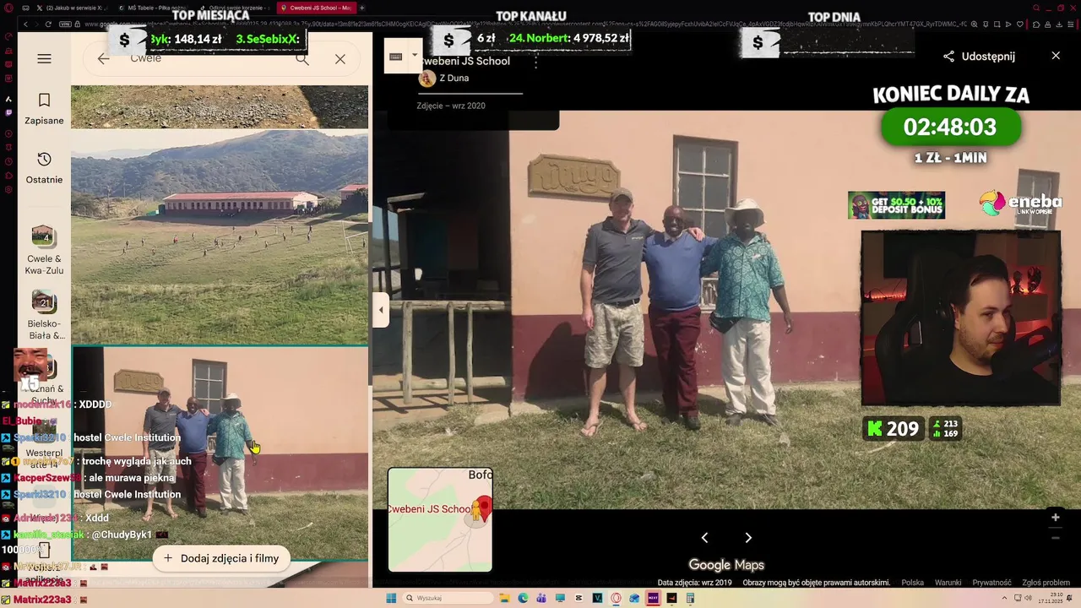Go to previous photo arrow
The image size is (1081, 608).
pyautogui.click(x=704, y=538)
